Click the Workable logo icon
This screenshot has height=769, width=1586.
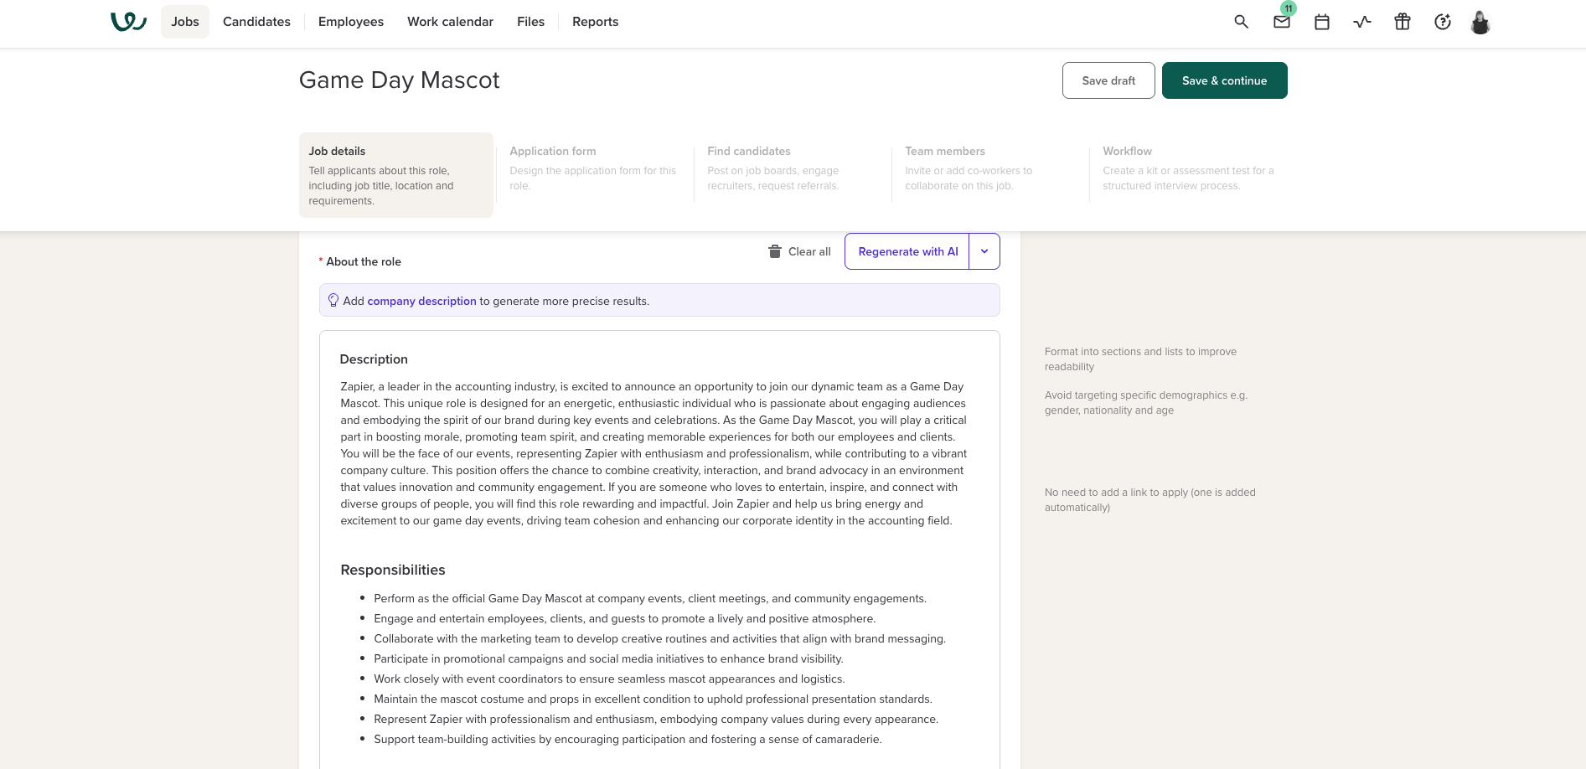point(128,22)
